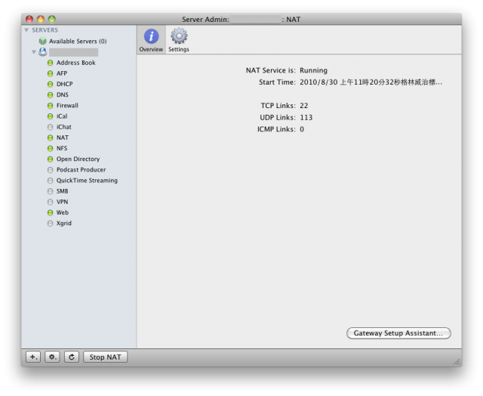Click Stop NAT button

pyautogui.click(x=105, y=357)
